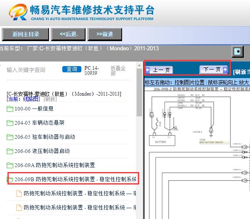
Task: Collapse all with 折叠全部 link
Action: tap(118, 71)
